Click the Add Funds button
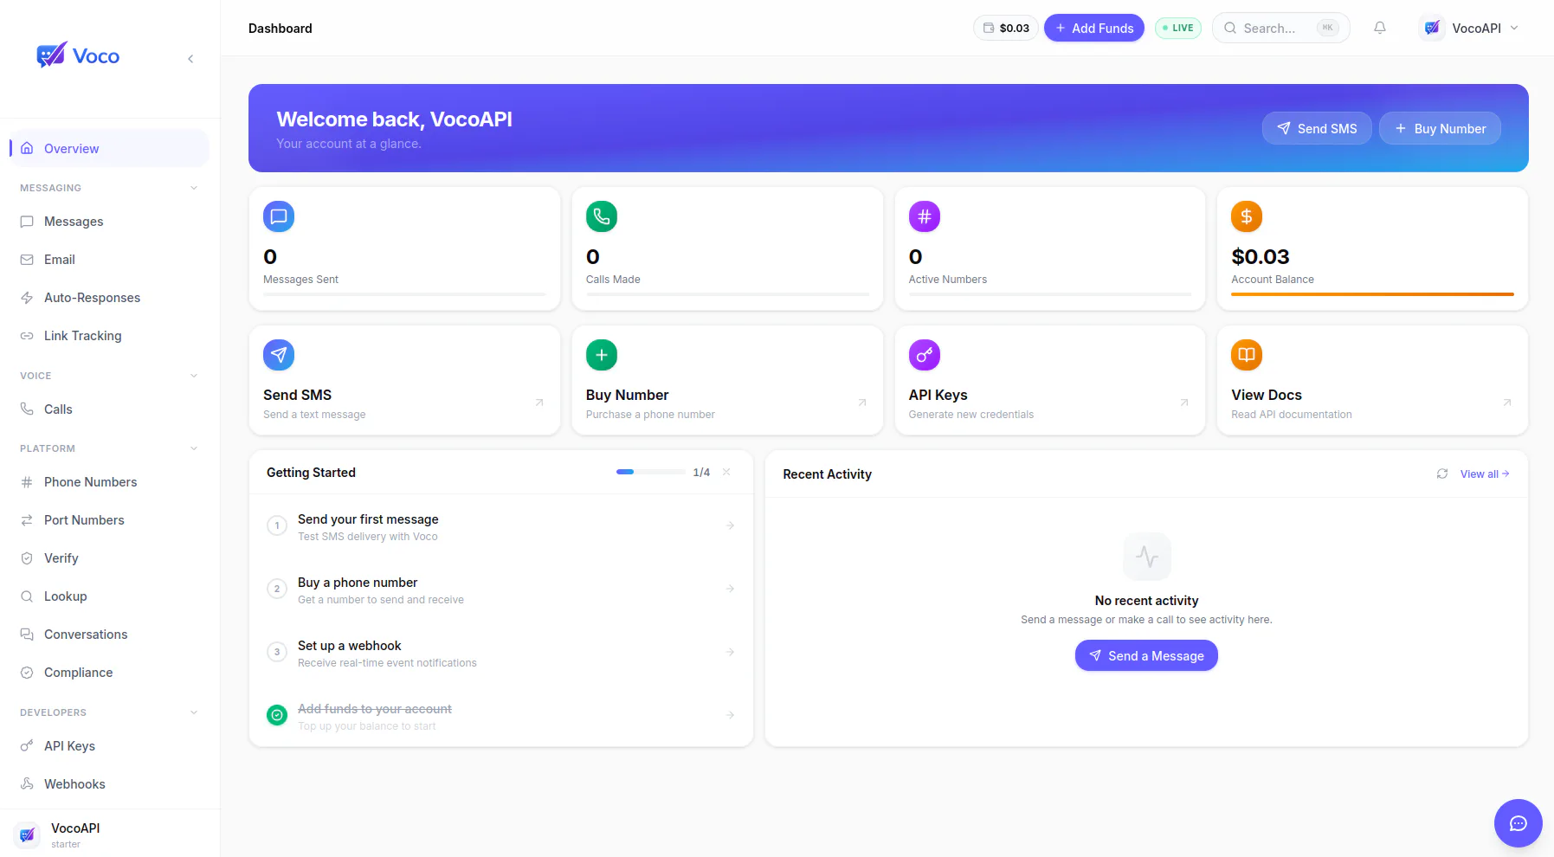The height and width of the screenshot is (857, 1554). point(1094,28)
